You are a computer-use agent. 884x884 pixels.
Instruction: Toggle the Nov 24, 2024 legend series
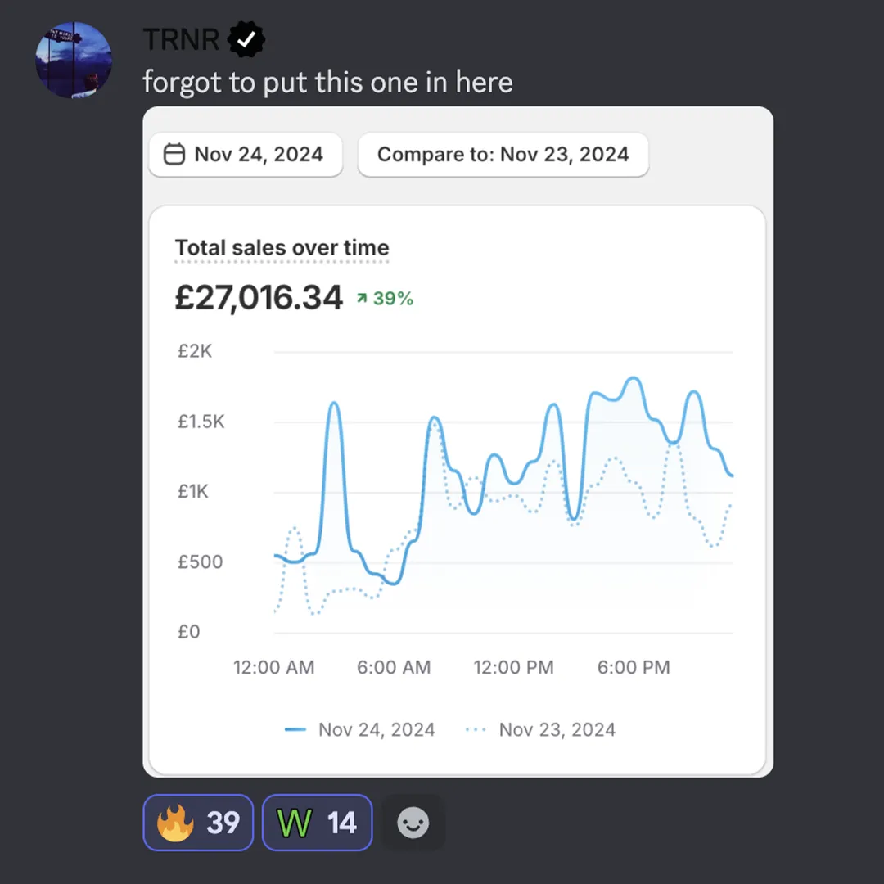point(359,729)
